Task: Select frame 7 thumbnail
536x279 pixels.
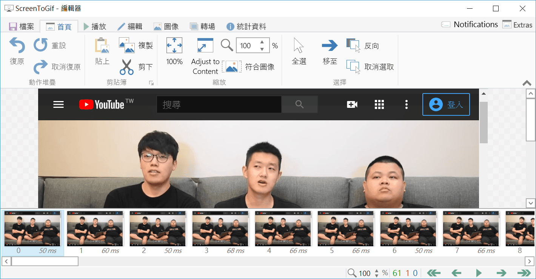Action: (x=471, y=233)
